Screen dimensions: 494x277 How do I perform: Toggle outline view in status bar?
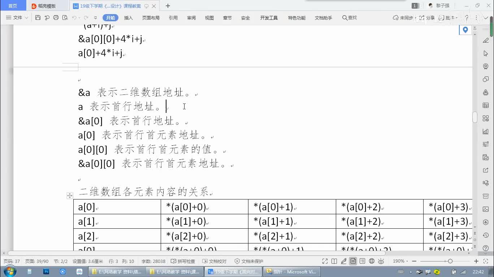pyautogui.click(x=363, y=261)
